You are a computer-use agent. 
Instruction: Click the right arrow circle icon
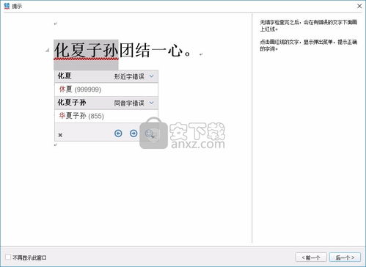coord(133,133)
